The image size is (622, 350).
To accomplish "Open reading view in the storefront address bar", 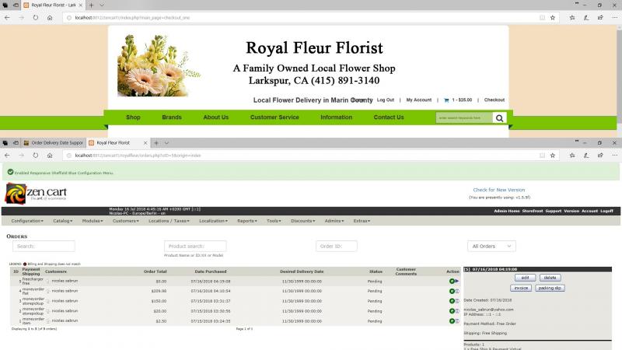I will [542, 17].
